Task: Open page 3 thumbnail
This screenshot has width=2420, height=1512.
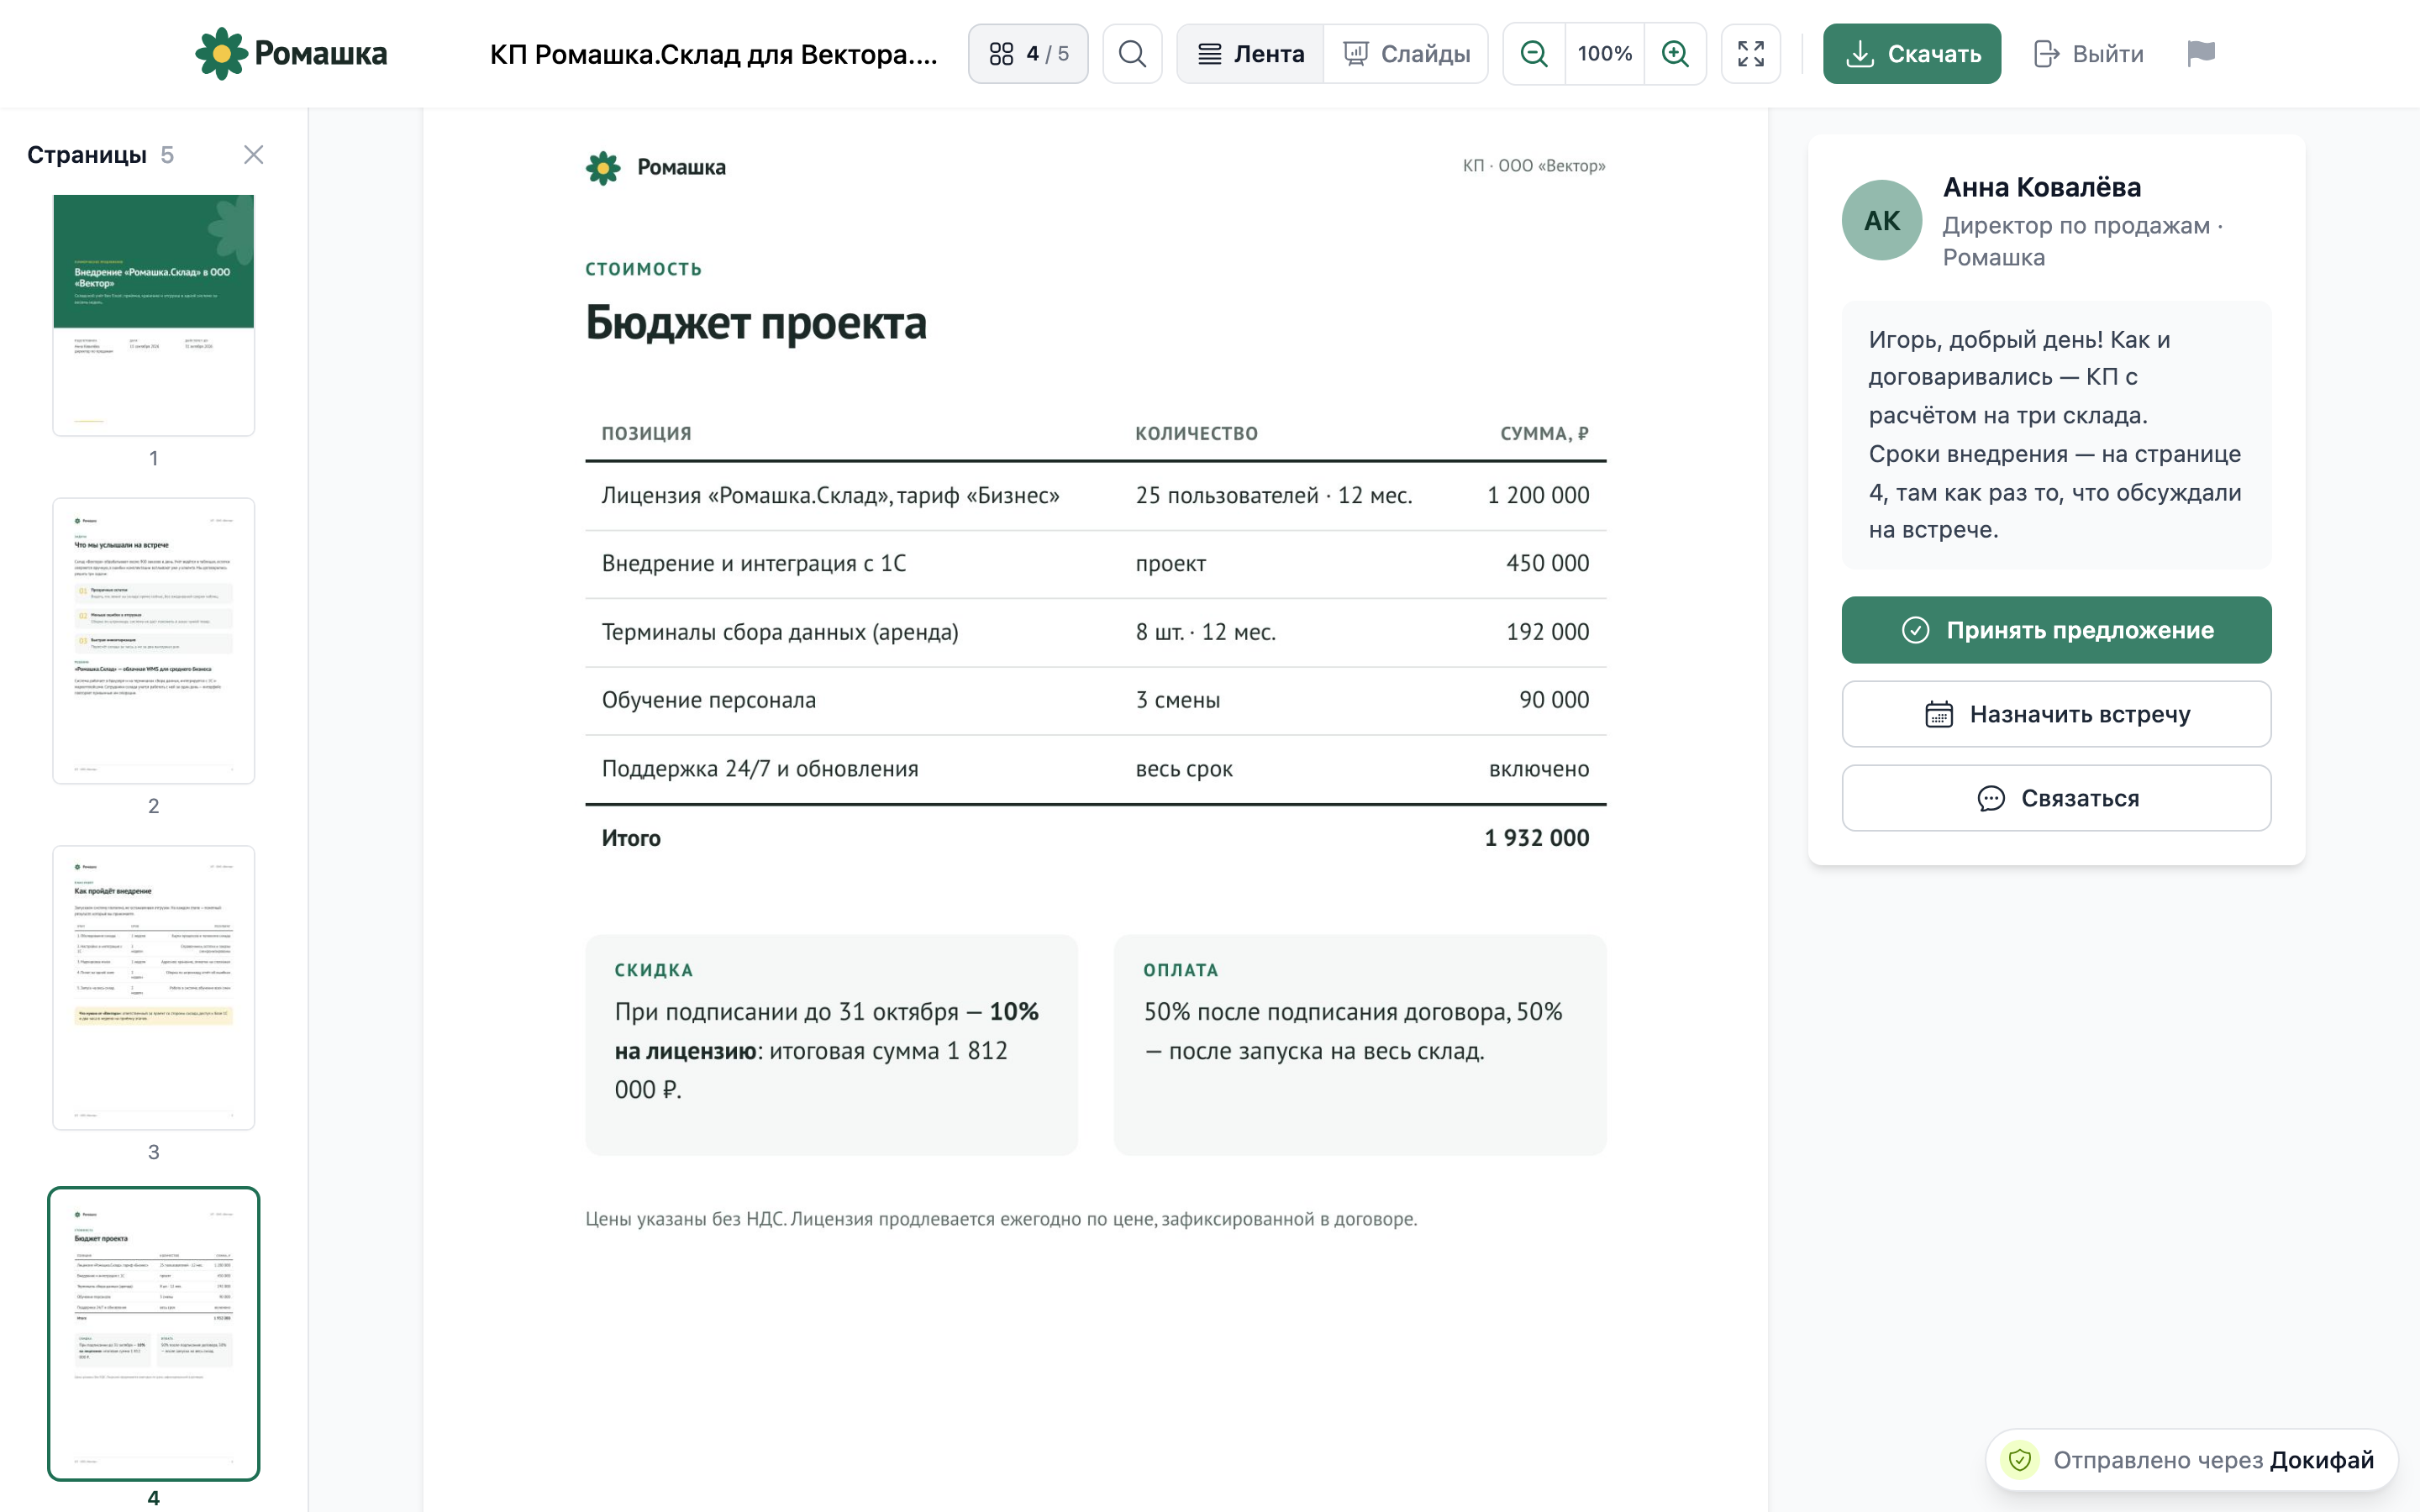Action: pos(154,988)
